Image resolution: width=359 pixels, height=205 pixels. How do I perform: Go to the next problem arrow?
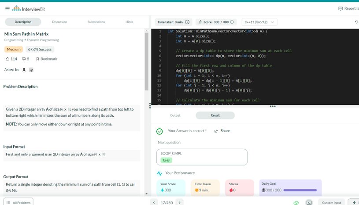(x=180, y=202)
